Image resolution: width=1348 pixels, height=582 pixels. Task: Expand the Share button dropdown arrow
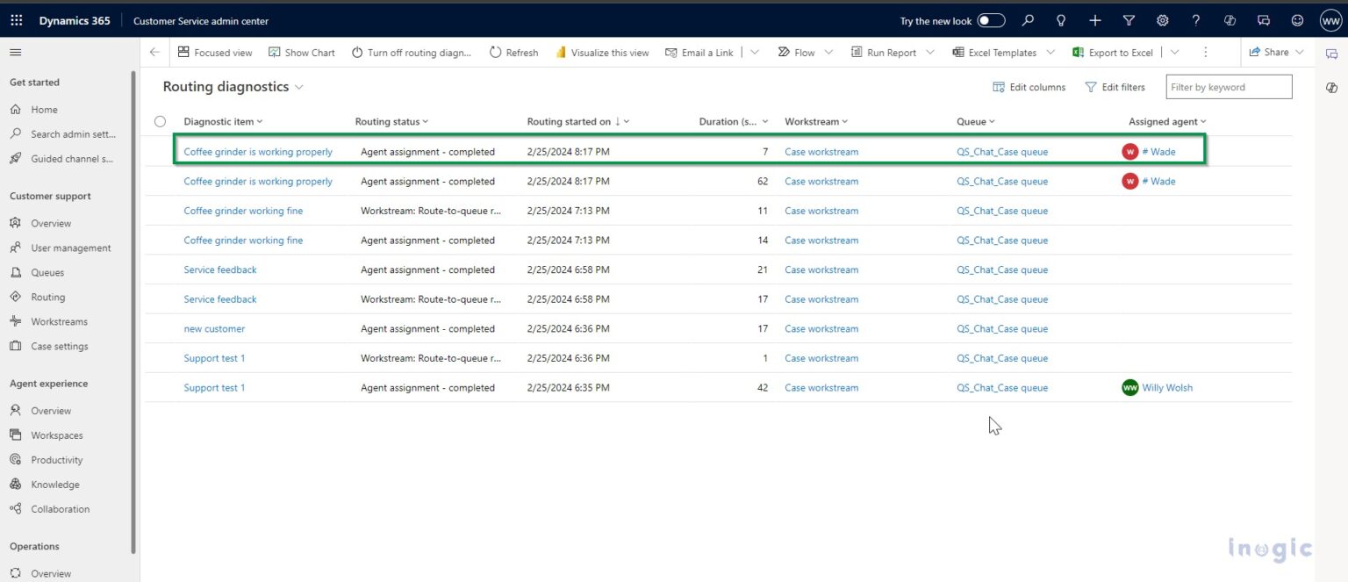click(1301, 52)
